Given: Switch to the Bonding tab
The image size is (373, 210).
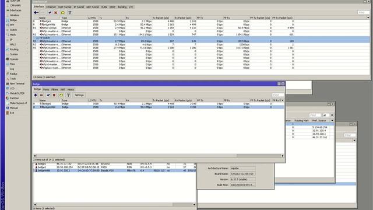Looking at the screenshot, I should (122, 7).
